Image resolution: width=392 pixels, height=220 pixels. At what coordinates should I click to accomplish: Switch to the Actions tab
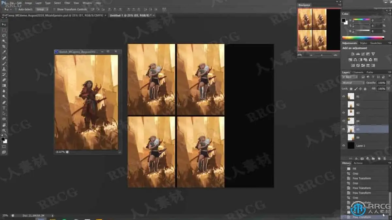pyautogui.click(x=358, y=163)
